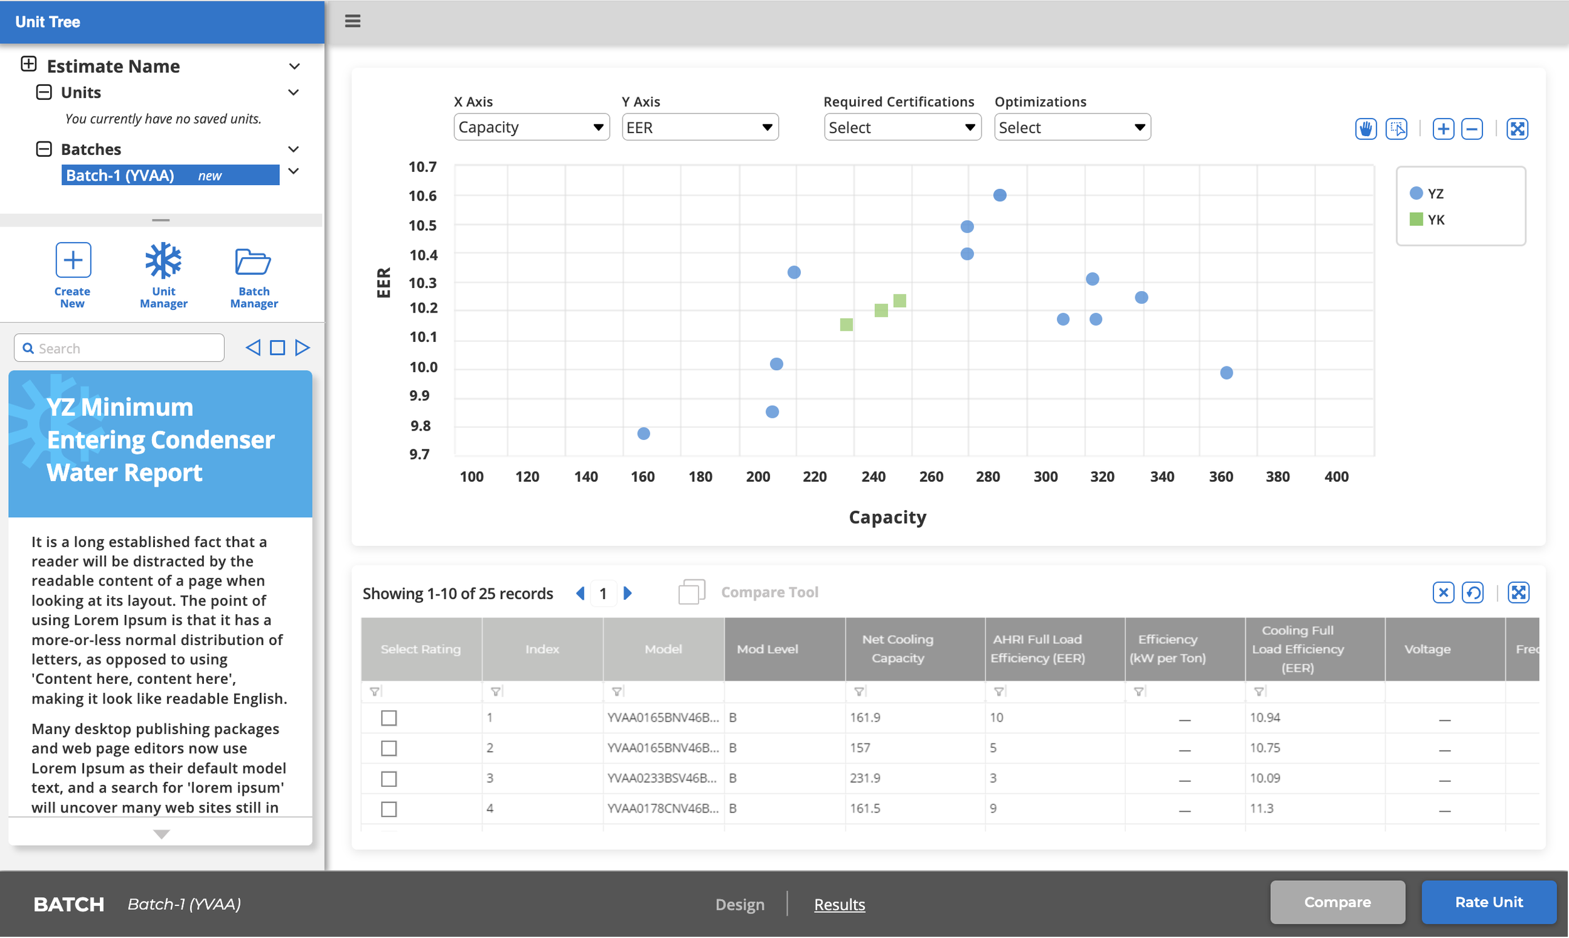Click the 11.3 EER value in row 4

[1261, 809]
